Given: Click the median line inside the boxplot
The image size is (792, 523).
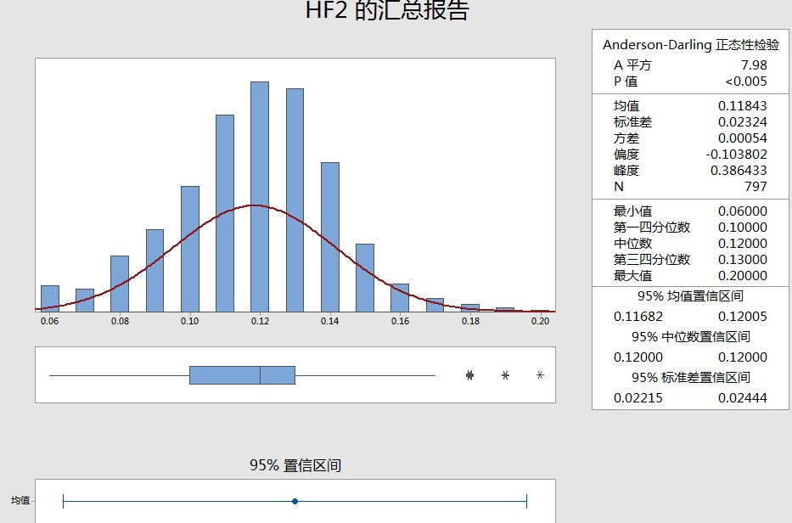Looking at the screenshot, I should click(x=260, y=374).
